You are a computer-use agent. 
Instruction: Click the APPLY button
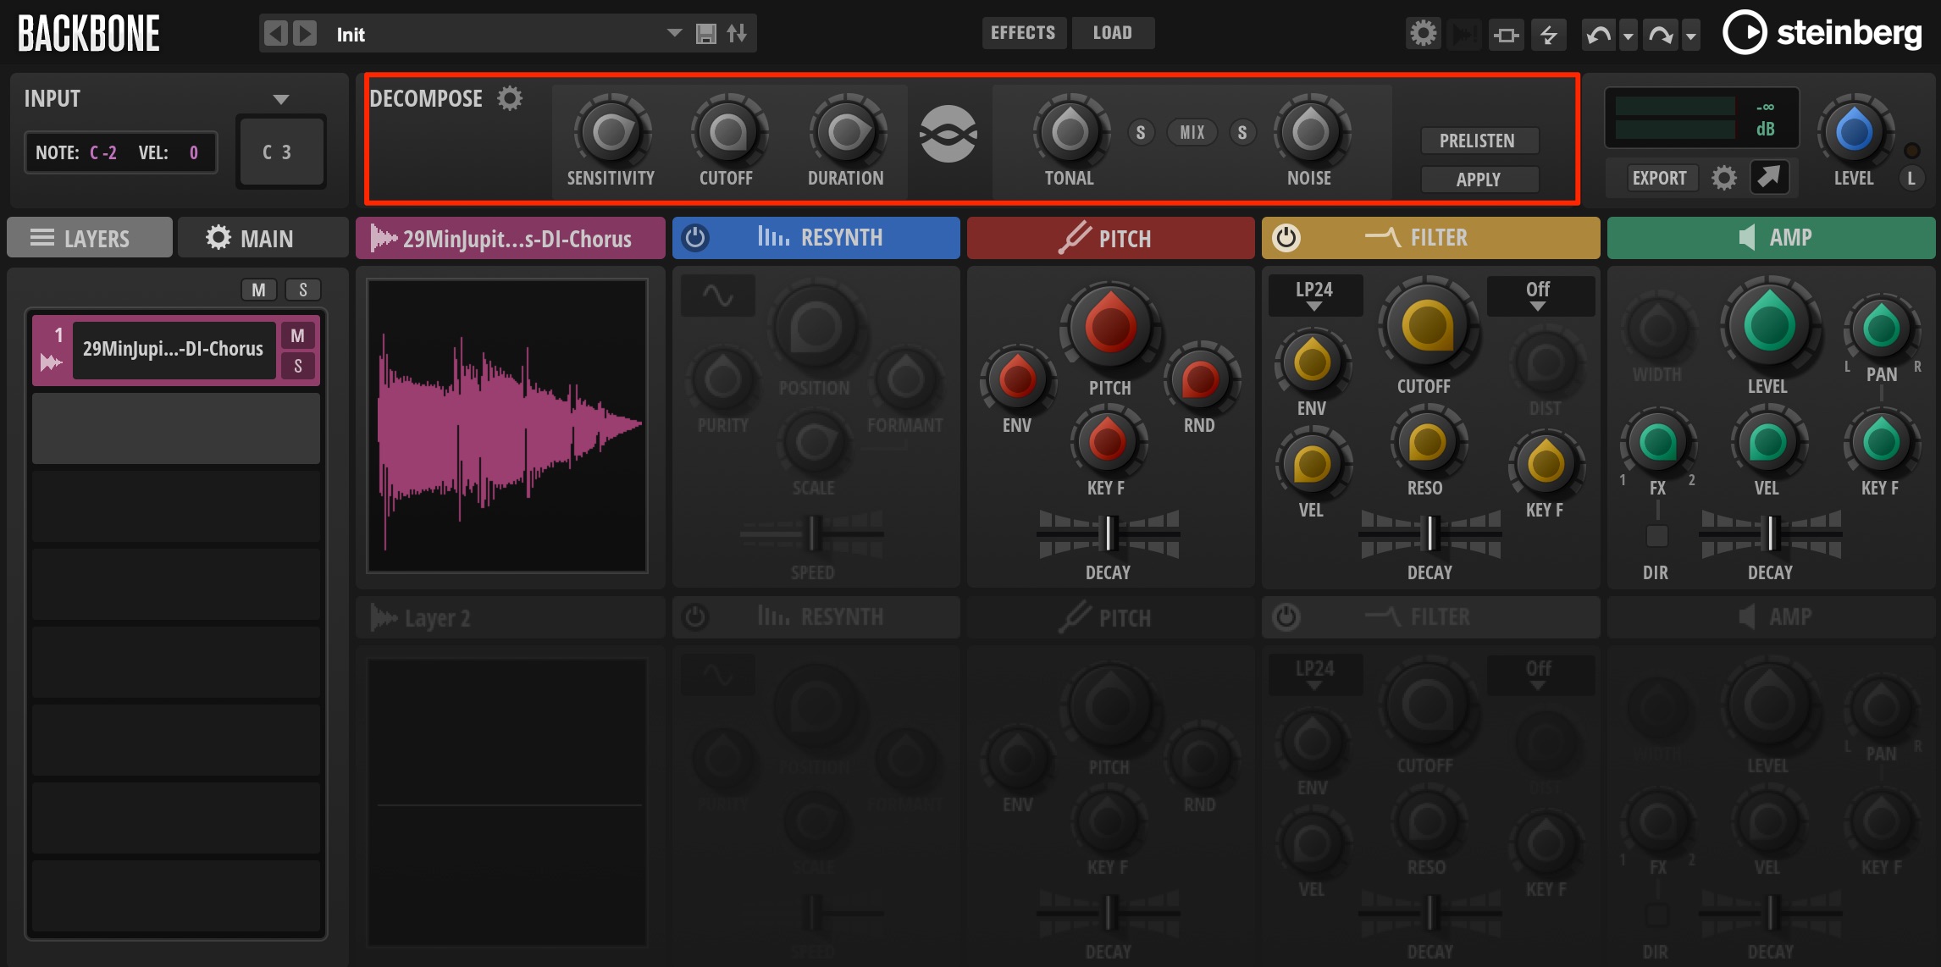pos(1478,180)
